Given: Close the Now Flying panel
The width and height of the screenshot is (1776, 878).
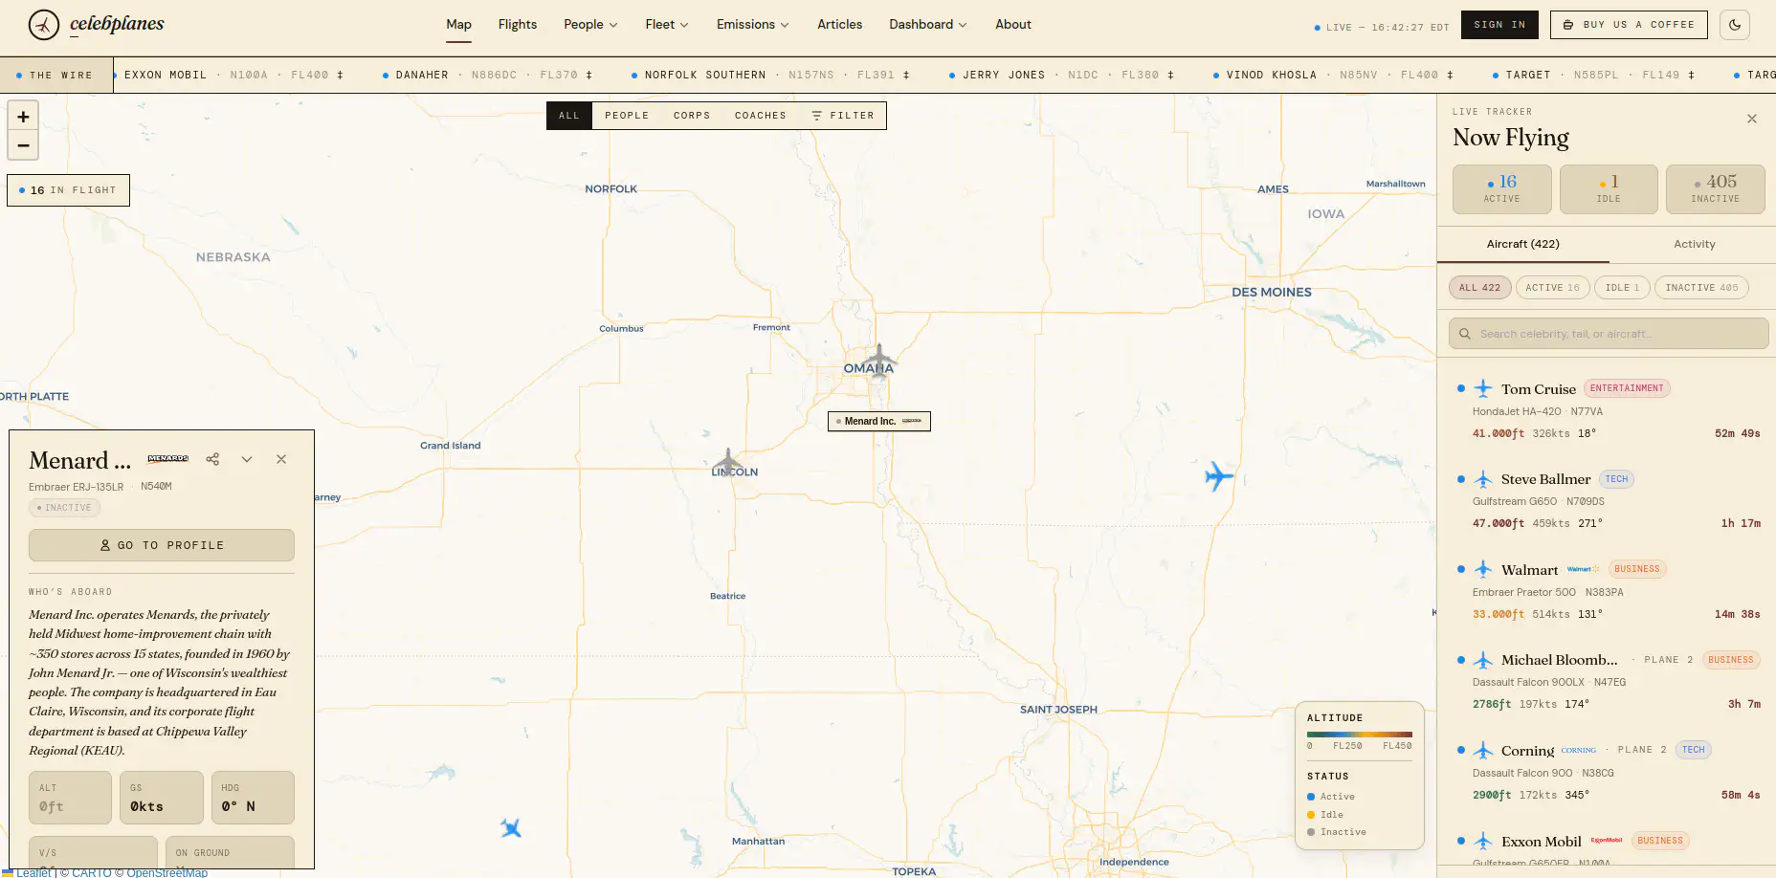Looking at the screenshot, I should pyautogui.click(x=1752, y=119).
